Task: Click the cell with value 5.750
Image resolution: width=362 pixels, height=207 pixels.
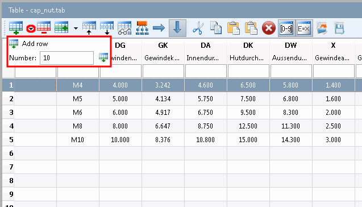Action: tap(206, 99)
